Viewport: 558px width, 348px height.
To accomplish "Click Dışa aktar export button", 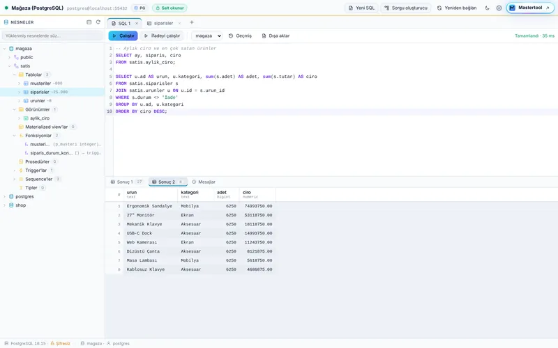I will pos(276,36).
